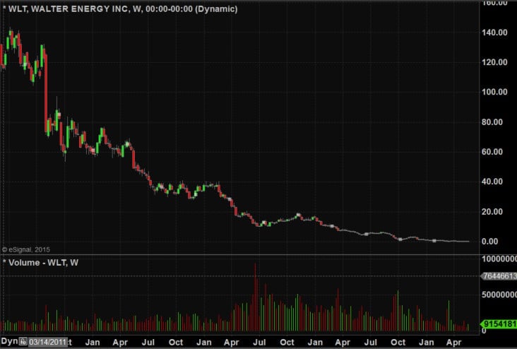Image resolution: width=517 pixels, height=349 pixels.
Task: Click the 20.00 price axis label
Action: (492, 211)
